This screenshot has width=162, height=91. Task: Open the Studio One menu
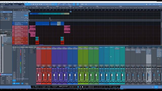(x=24, y=2)
